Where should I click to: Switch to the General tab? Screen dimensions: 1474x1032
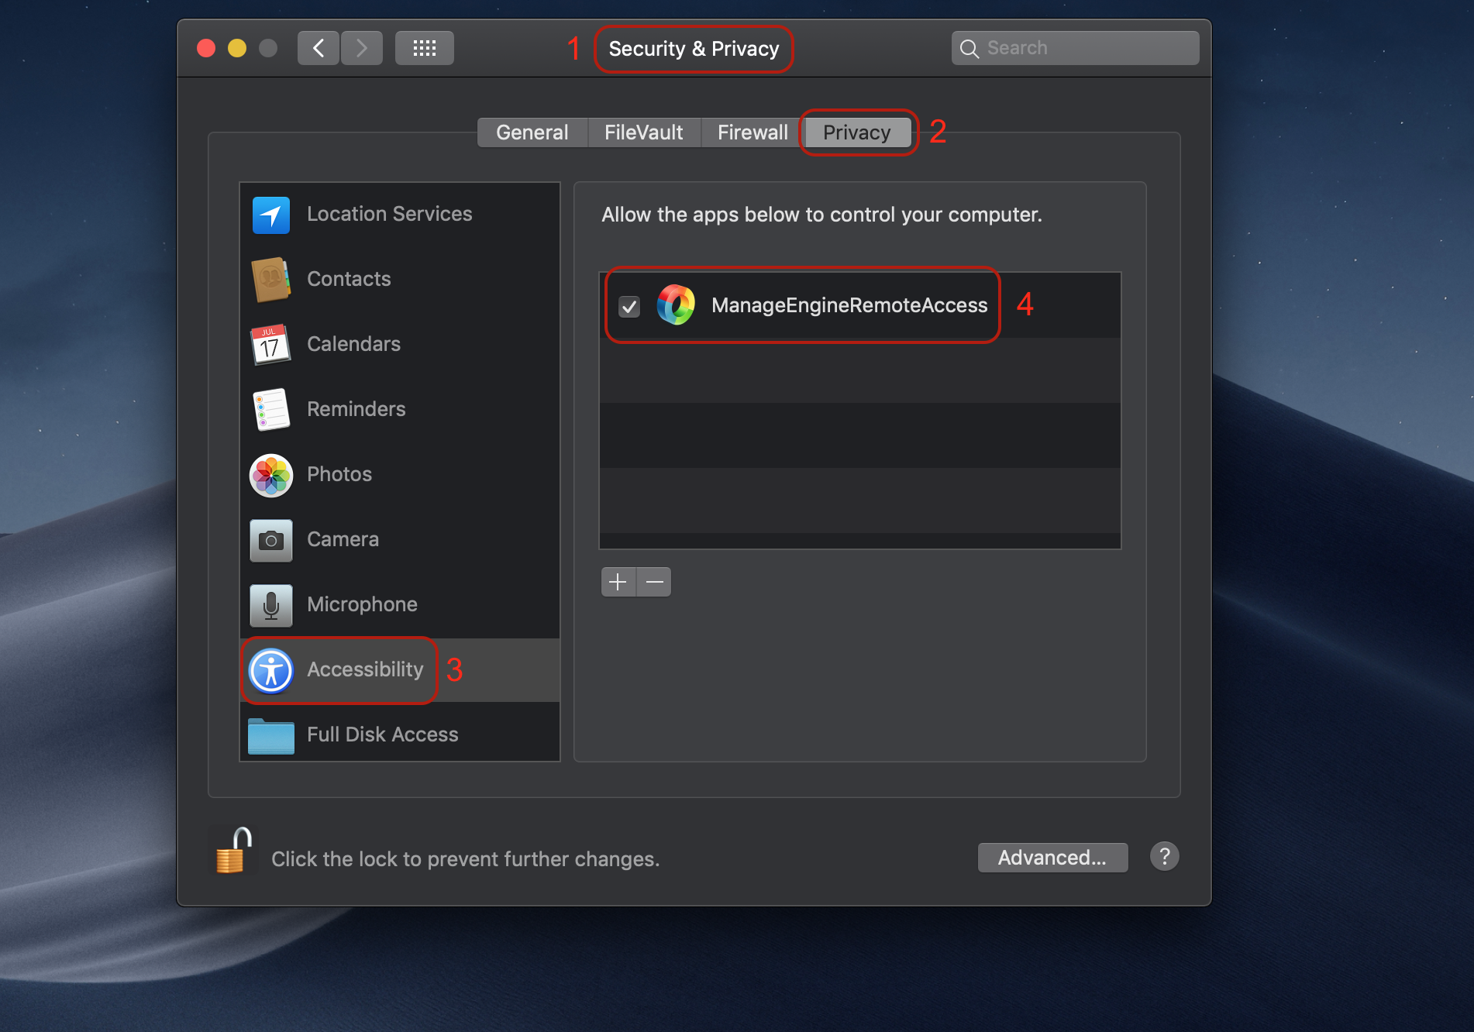tap(532, 132)
